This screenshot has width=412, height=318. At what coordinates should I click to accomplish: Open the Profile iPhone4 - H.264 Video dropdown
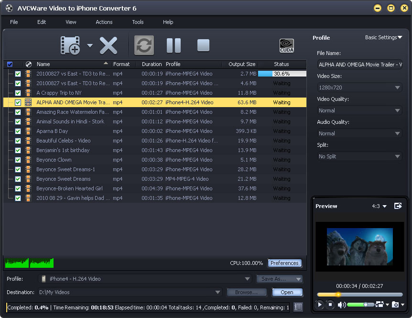click(145, 279)
